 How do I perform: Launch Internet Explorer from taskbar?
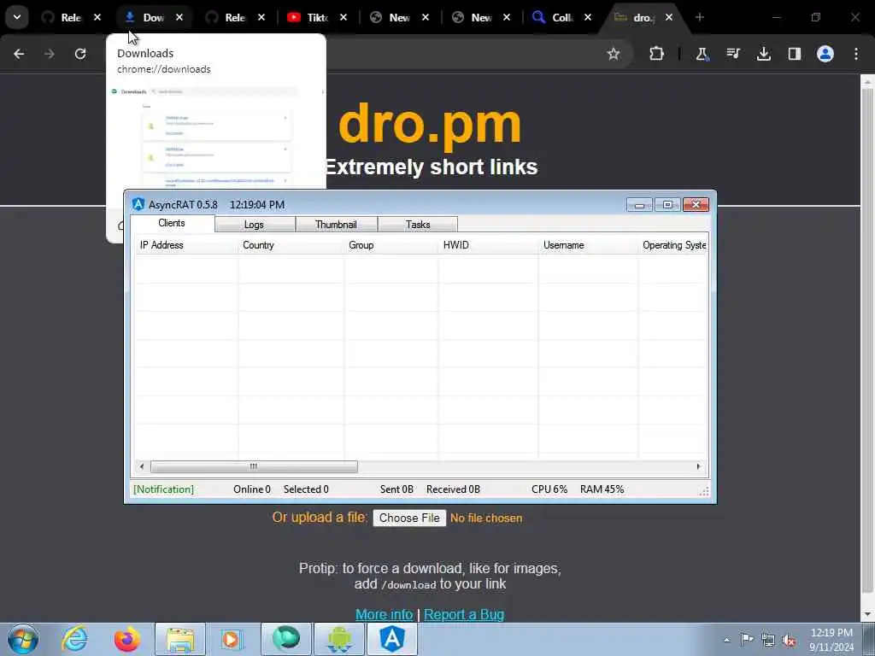pos(74,639)
